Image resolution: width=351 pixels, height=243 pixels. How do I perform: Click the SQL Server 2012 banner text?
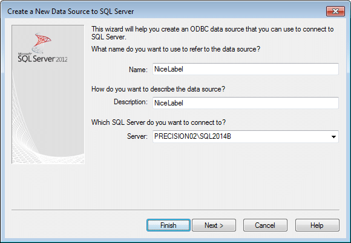click(x=42, y=59)
